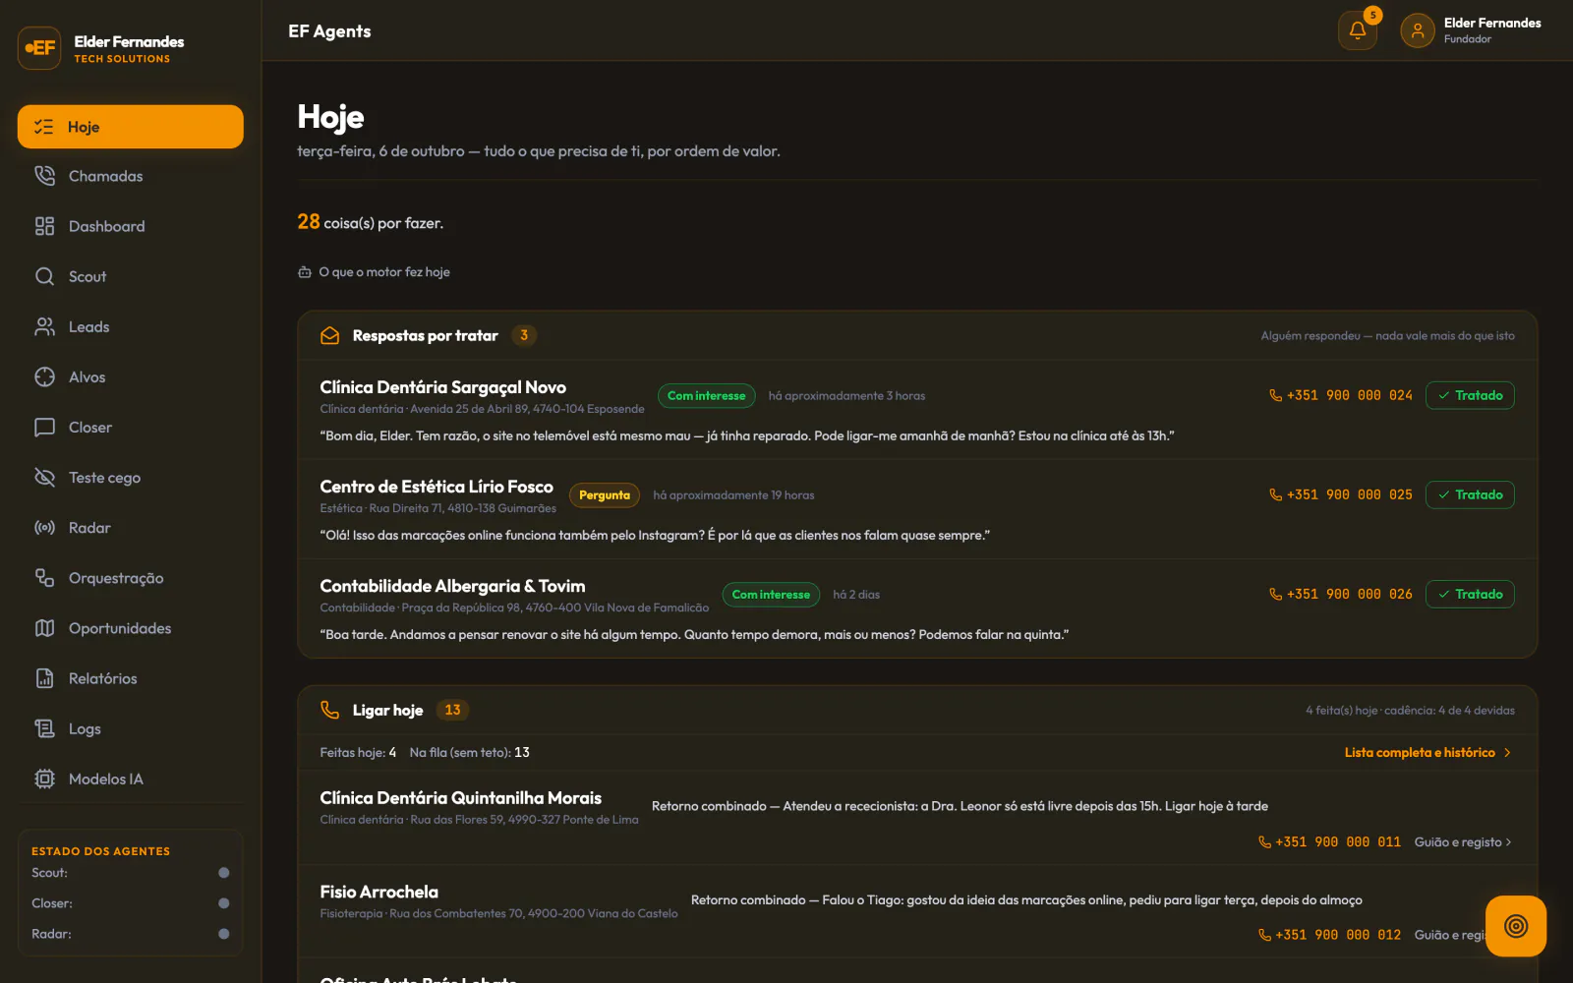
Task: Click the Pergunta tag on Lírio Fosco
Action: click(605, 495)
